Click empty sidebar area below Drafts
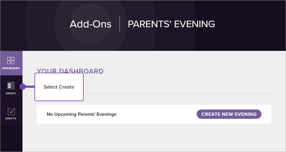 coord(11,138)
